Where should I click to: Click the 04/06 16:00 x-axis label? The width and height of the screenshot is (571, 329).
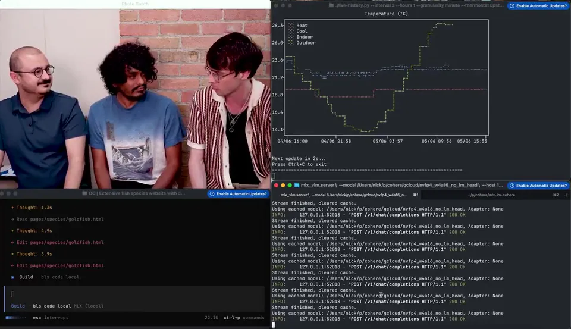(292, 142)
